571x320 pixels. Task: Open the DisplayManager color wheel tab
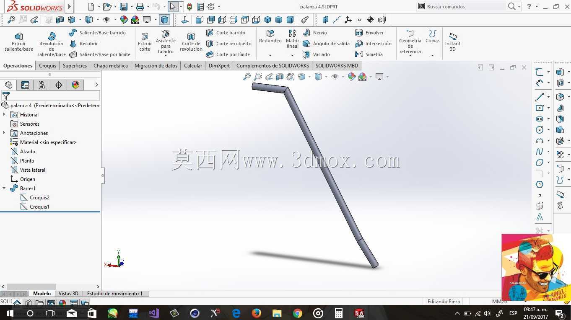point(75,85)
